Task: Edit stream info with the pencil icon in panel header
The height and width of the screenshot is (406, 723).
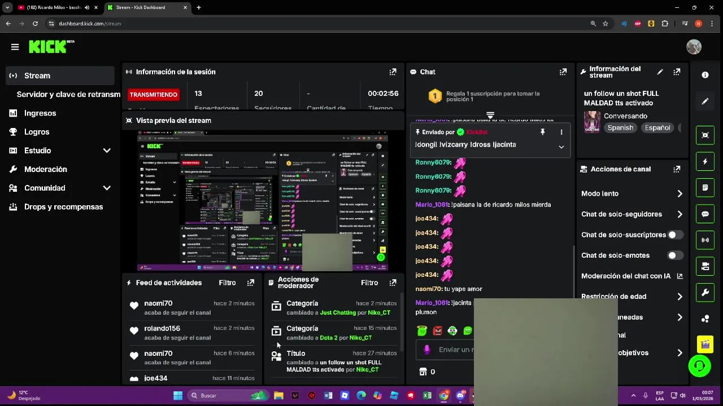Action: [660, 72]
